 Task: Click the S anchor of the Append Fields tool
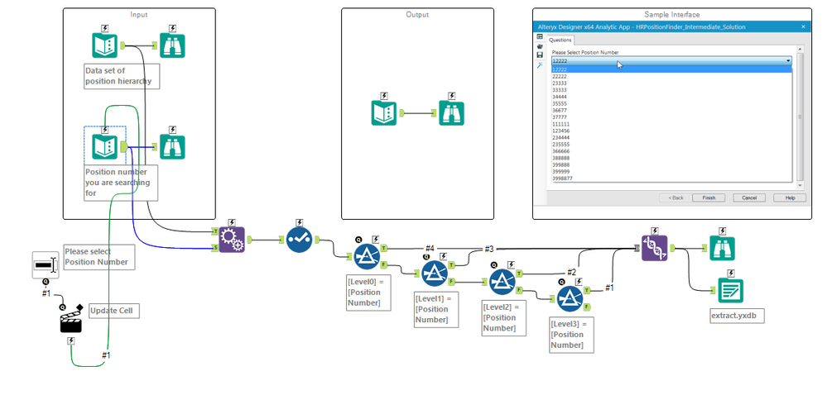point(215,248)
